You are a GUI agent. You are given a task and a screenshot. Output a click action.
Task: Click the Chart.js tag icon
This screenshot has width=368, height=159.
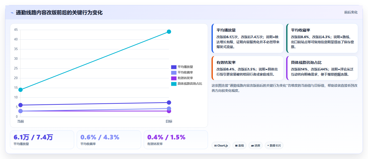click(x=216, y=146)
